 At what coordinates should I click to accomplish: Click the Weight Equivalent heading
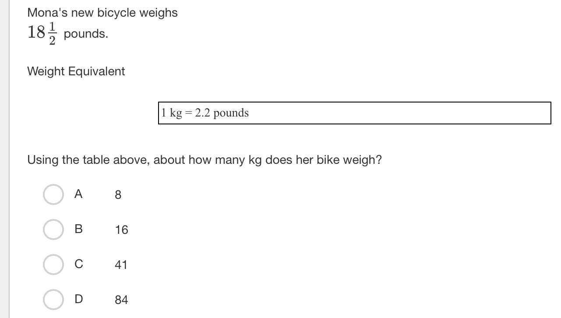point(76,71)
